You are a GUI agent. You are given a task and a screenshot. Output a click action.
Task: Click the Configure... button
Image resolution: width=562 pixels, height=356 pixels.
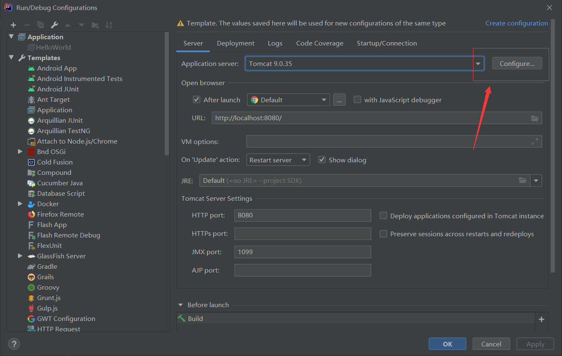coord(517,64)
